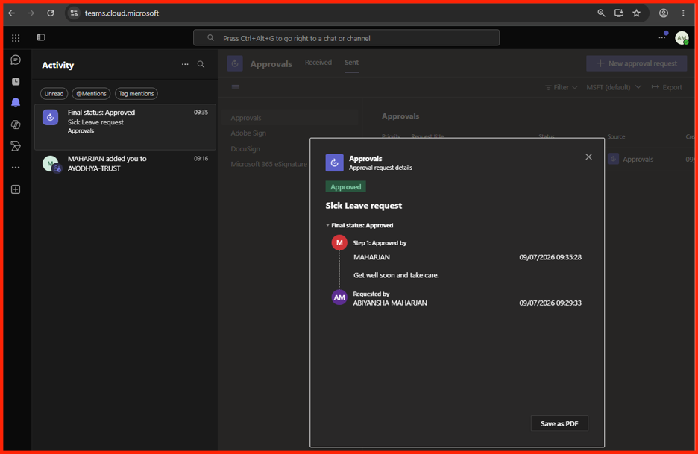Click the comment "Get well soon and take care."
The height and width of the screenshot is (454, 698).
(x=396, y=275)
